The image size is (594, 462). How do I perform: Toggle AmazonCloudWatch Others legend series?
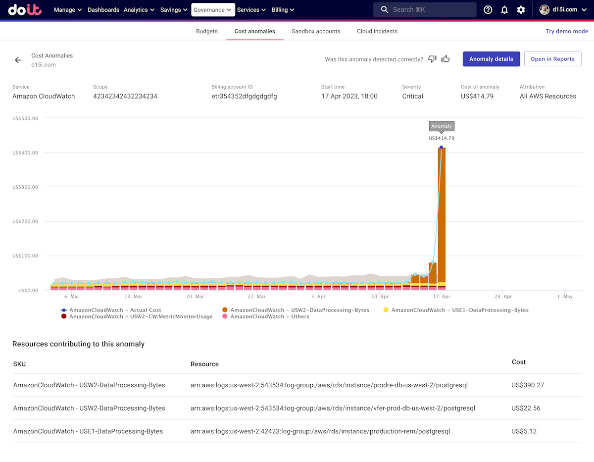(x=266, y=316)
